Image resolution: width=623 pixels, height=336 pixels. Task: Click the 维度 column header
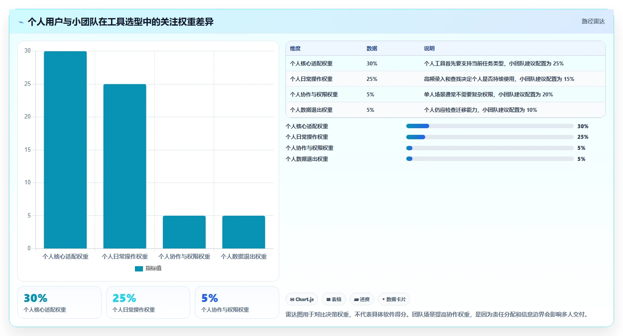(295, 49)
